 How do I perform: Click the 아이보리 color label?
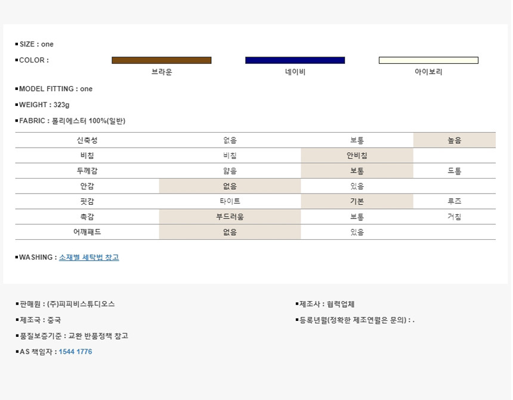428,72
